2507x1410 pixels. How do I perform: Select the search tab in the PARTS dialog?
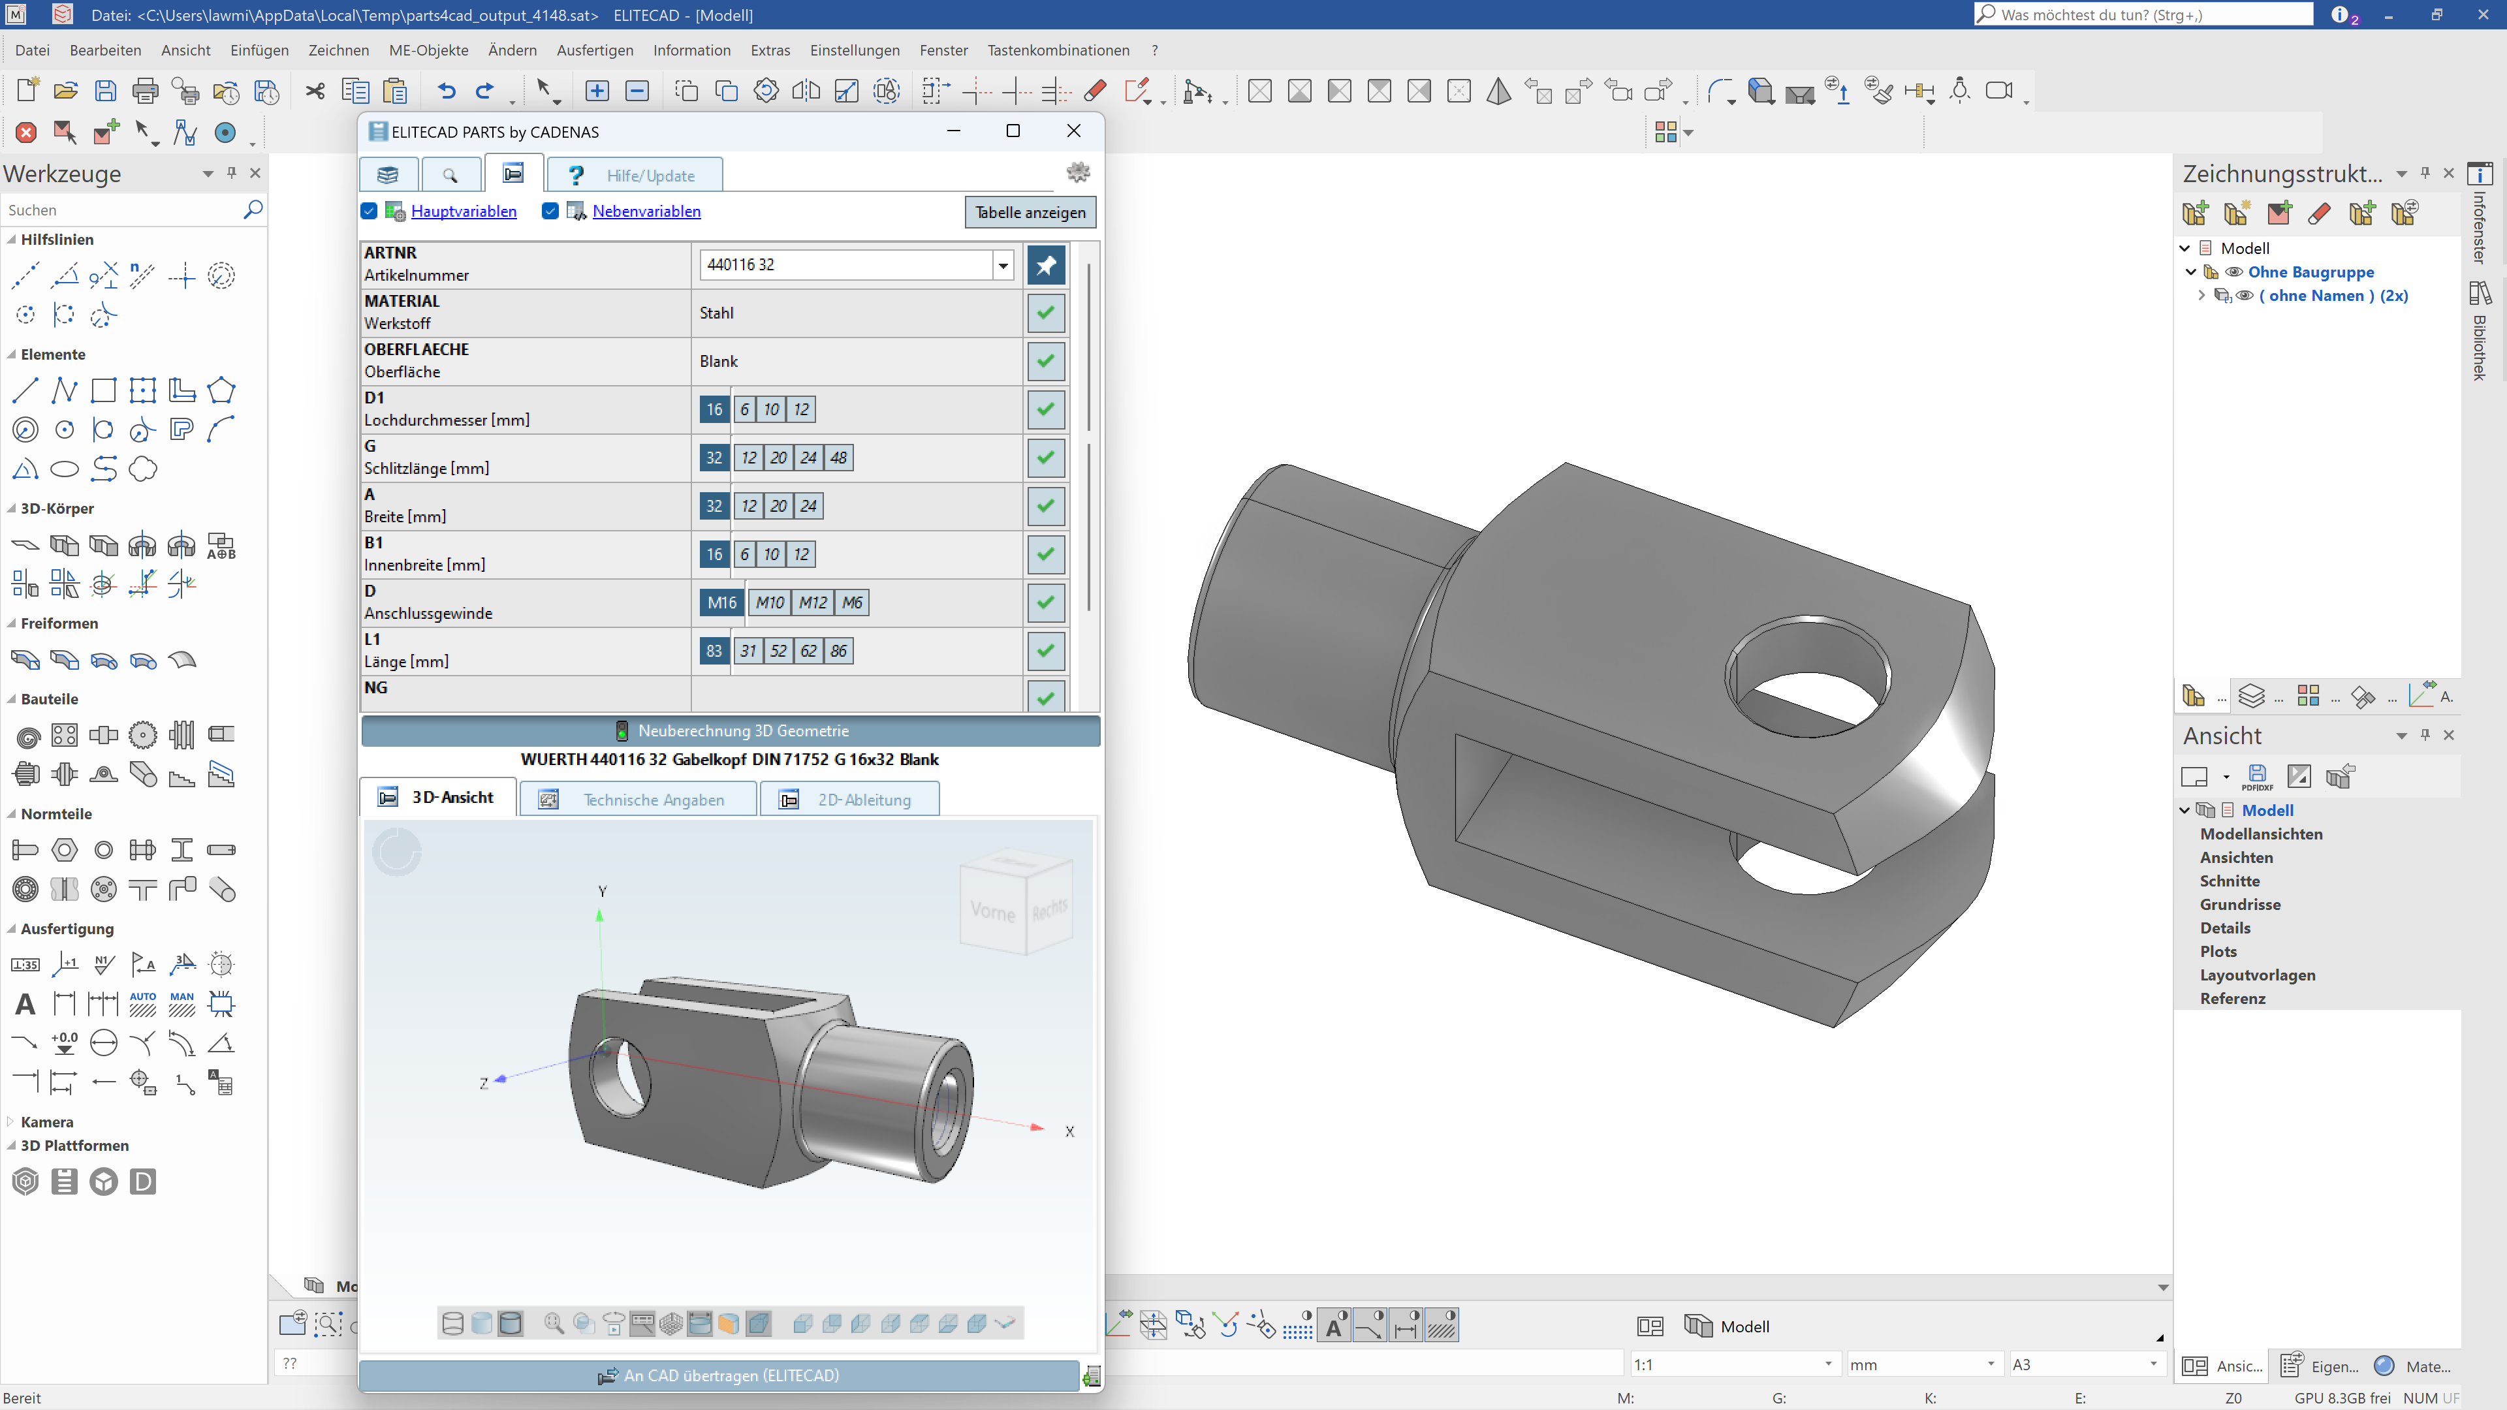[x=452, y=174]
